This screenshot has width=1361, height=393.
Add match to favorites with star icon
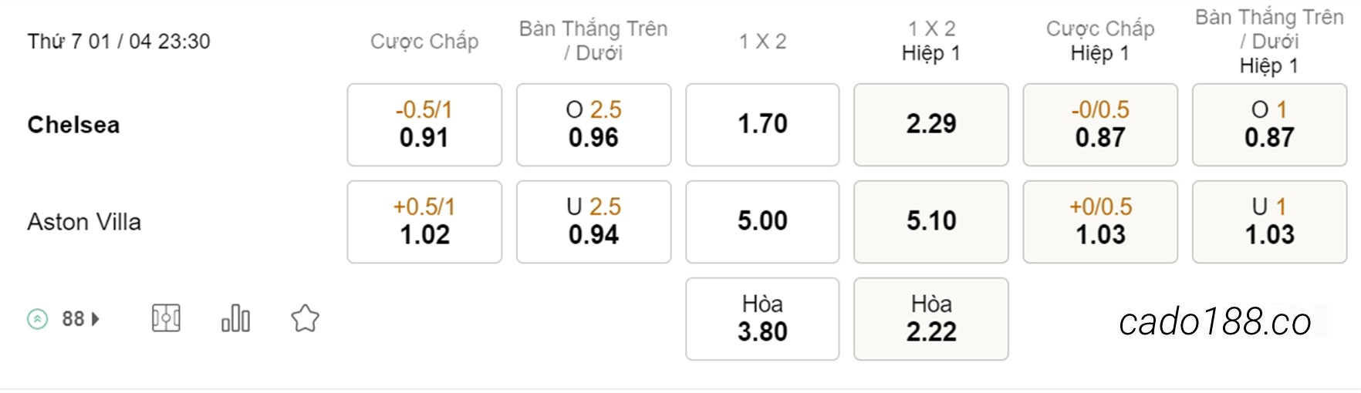tap(305, 318)
